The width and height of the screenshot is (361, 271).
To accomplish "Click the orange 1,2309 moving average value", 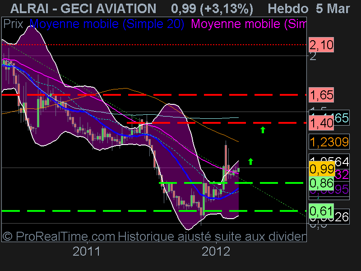I will (x=329, y=142).
